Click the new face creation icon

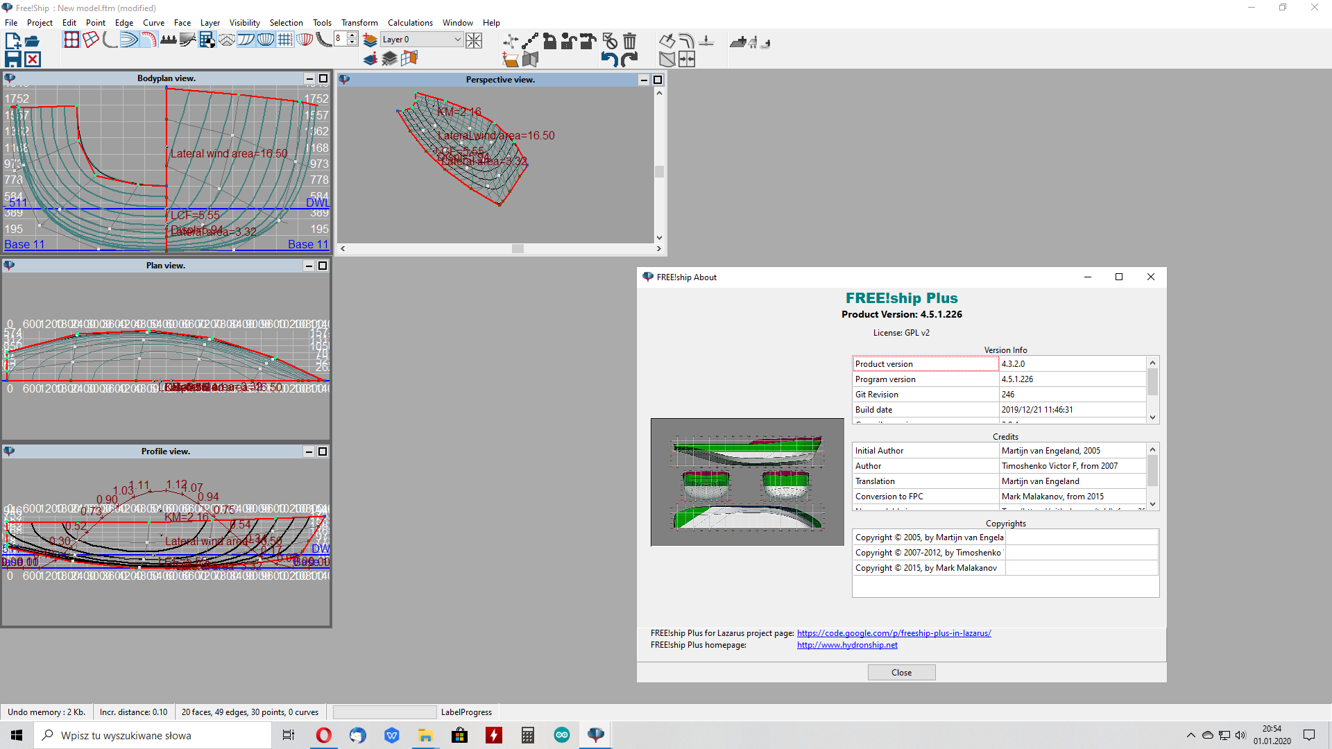coord(511,60)
